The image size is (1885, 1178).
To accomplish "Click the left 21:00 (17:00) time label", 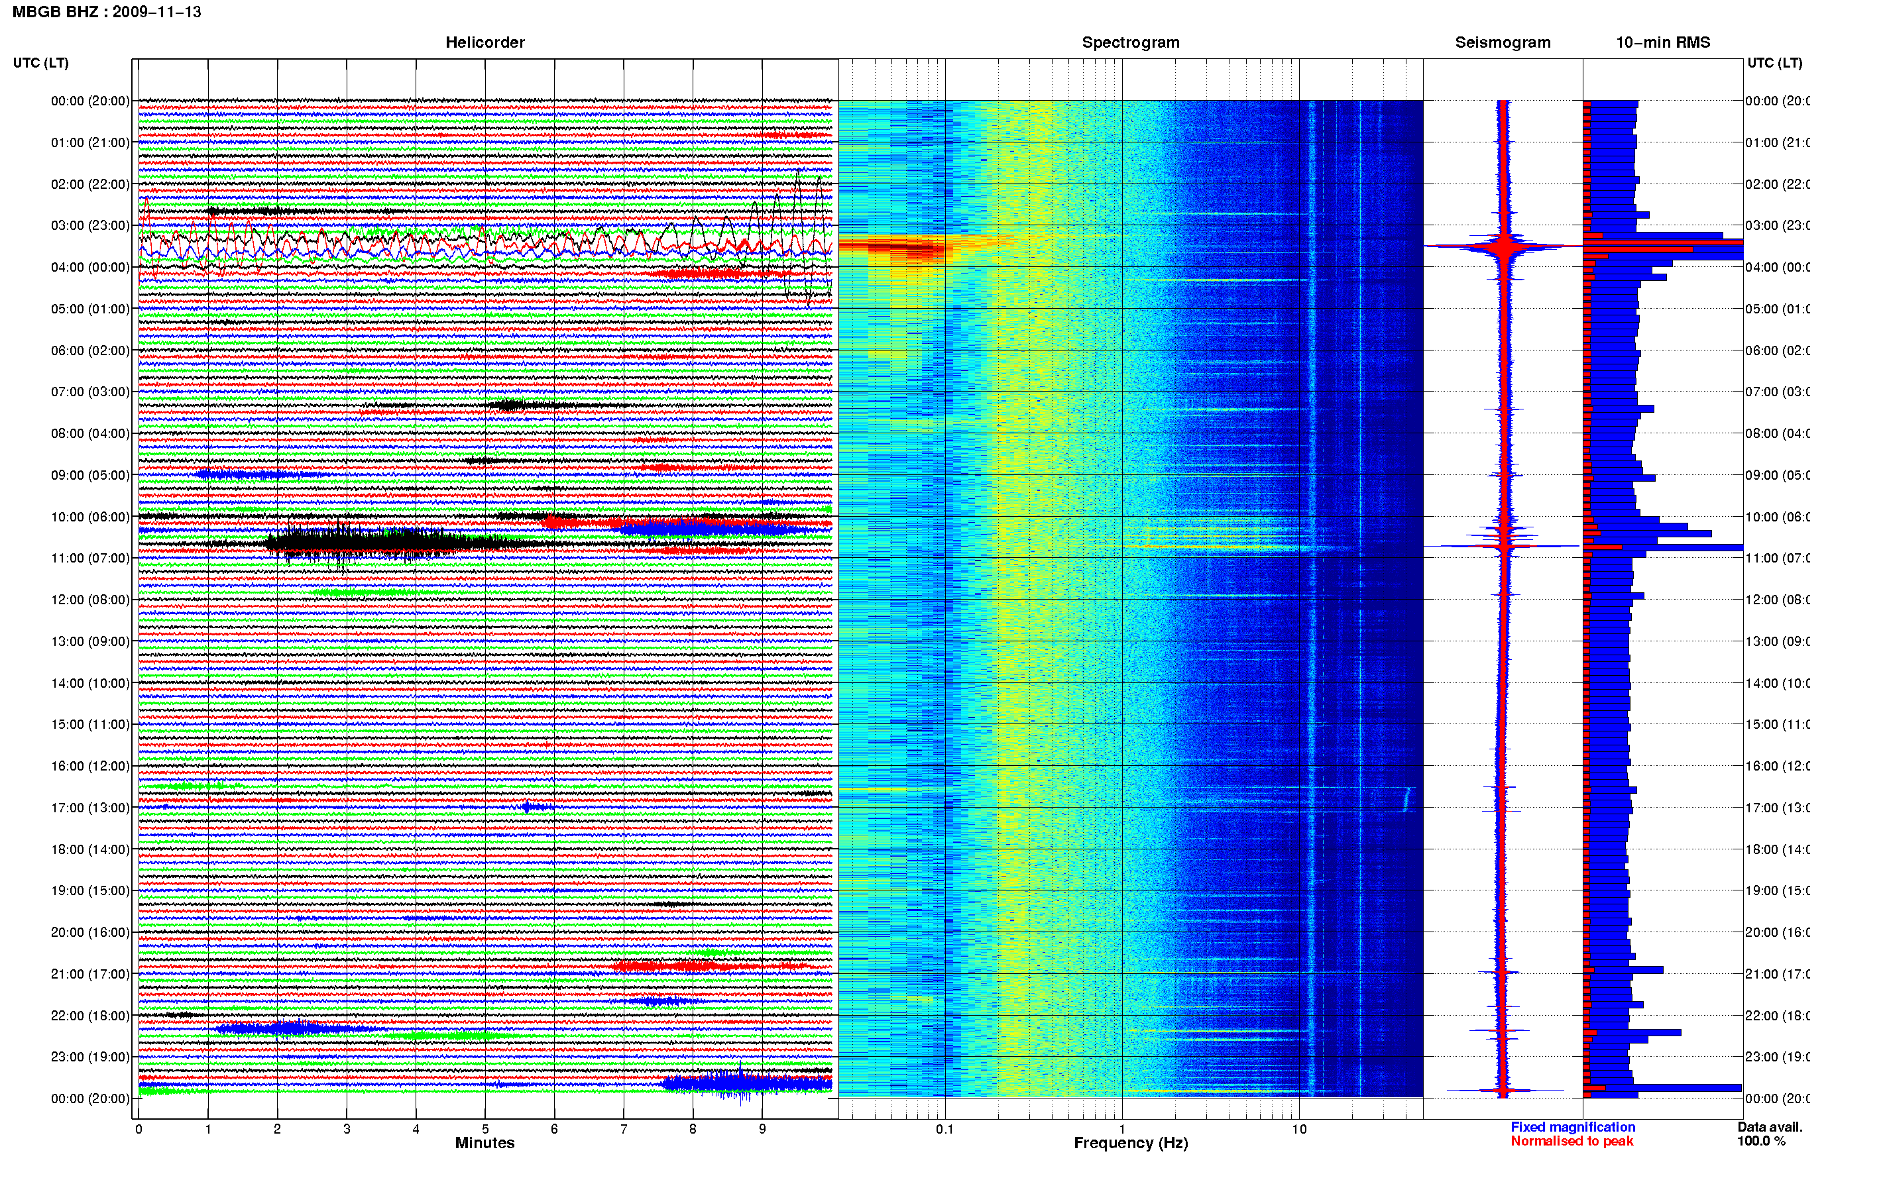I will click(89, 974).
